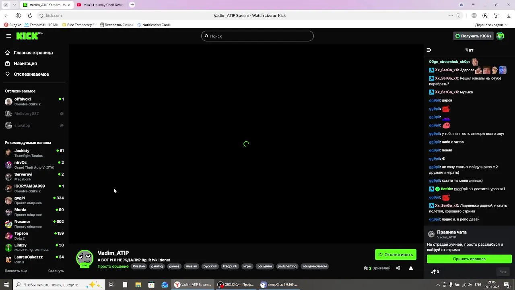
Task: Click the share stream icon
Action: coord(398,268)
